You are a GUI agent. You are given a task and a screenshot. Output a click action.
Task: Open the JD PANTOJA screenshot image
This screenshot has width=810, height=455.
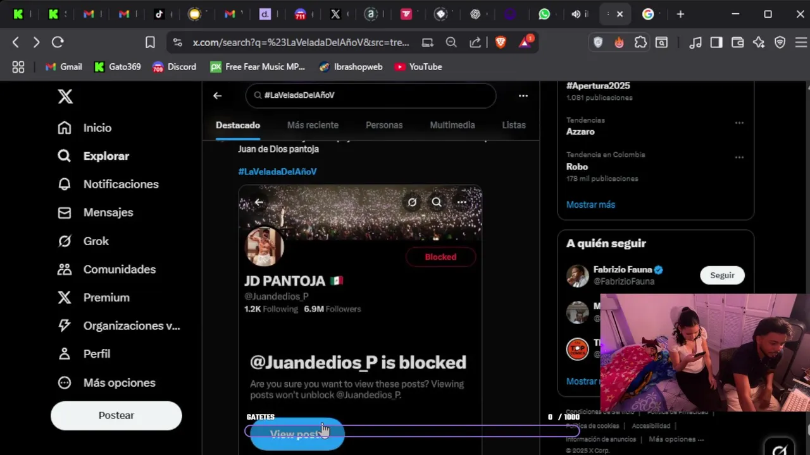click(360, 319)
